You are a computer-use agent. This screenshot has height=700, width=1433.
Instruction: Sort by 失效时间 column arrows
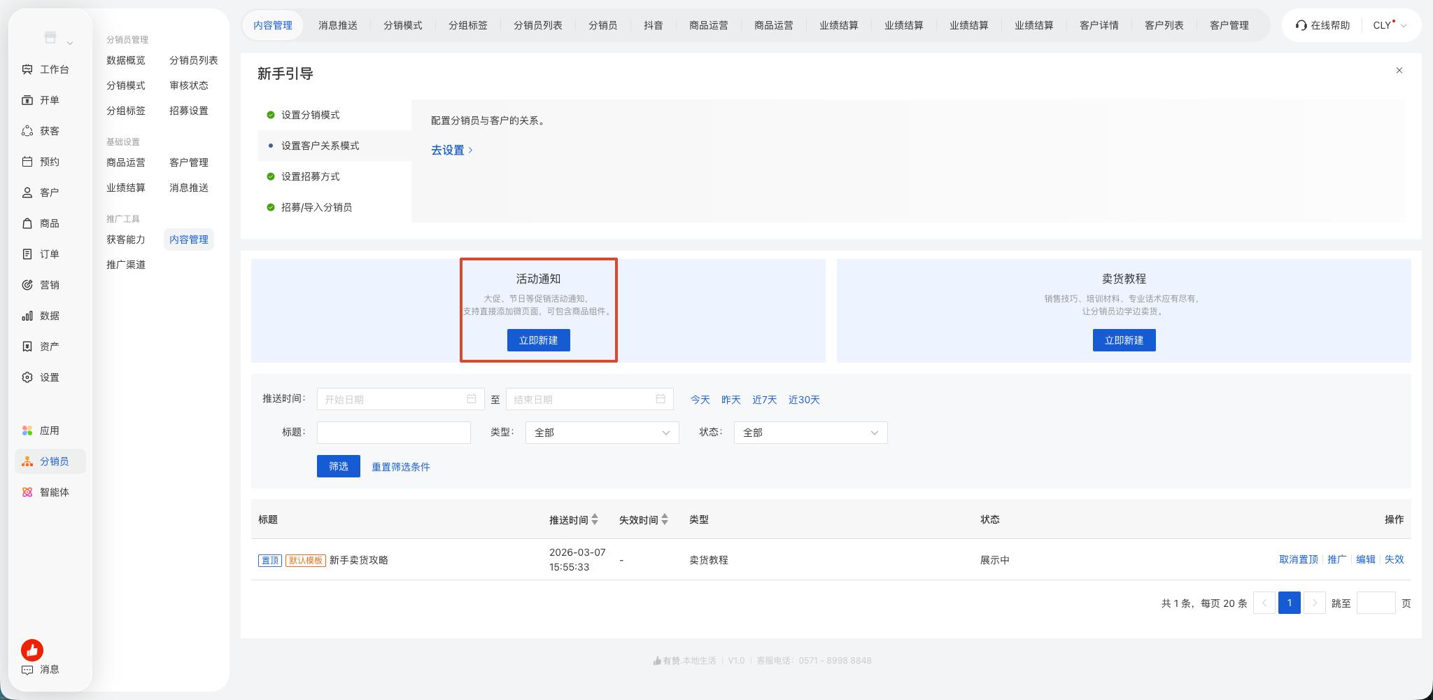[x=665, y=519]
